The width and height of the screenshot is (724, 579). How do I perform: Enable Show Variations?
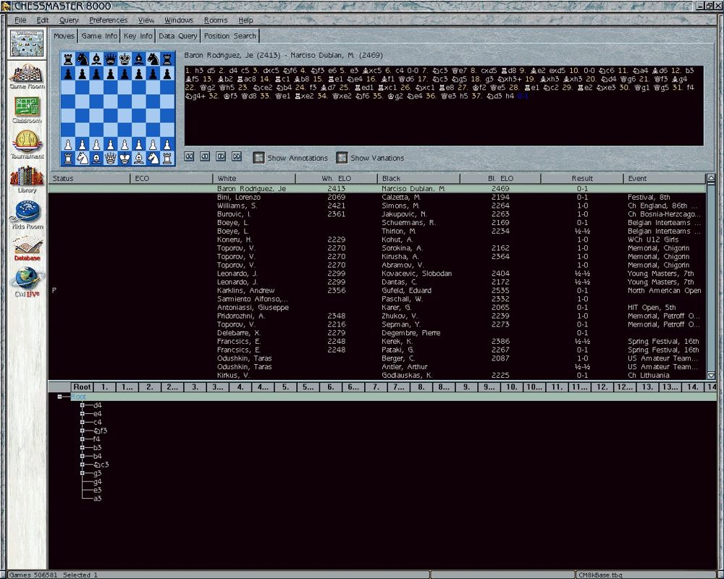(342, 157)
